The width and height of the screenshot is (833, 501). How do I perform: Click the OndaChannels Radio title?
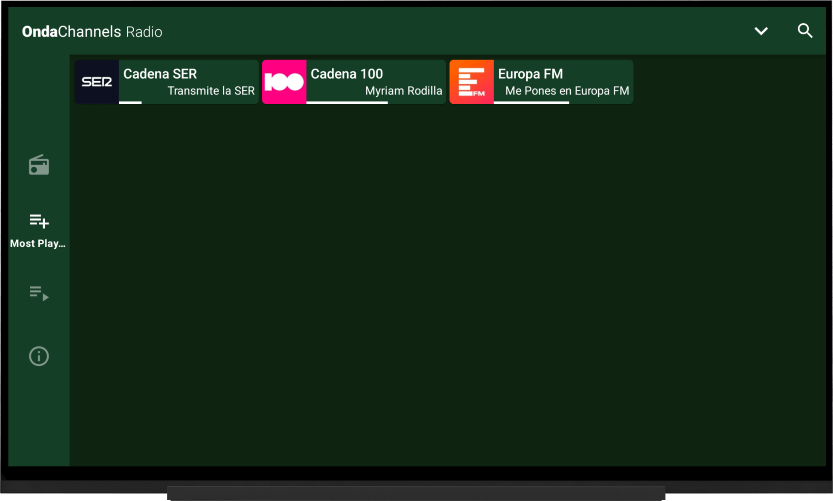click(x=92, y=31)
